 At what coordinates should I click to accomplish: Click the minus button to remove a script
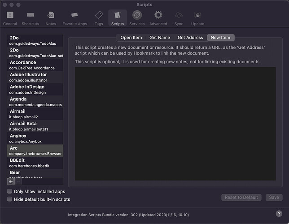[x=18, y=181]
